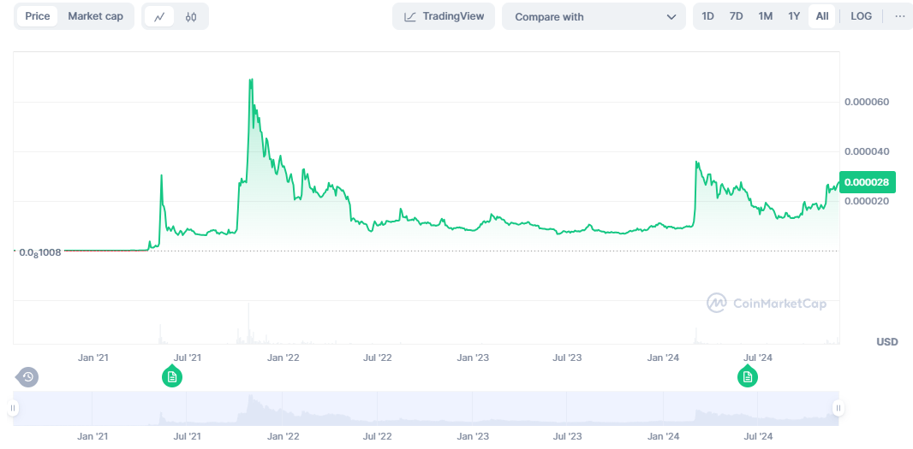Open the green document marker near Jul '21
This screenshot has width=913, height=449.
172,377
